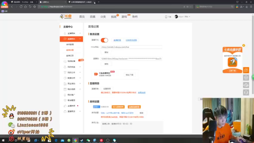The image size is (254, 143).
Task: Collapse the highlighted 直播相关 section arrow
Action: [80, 39]
